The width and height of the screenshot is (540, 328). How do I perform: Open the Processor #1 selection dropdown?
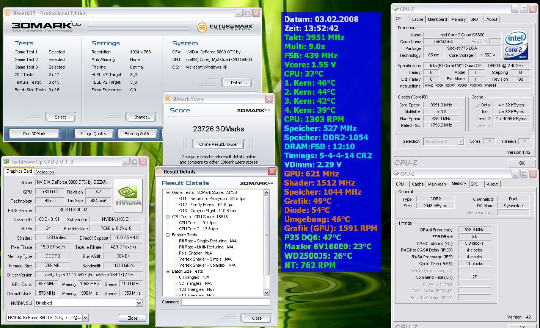pyautogui.click(x=461, y=142)
